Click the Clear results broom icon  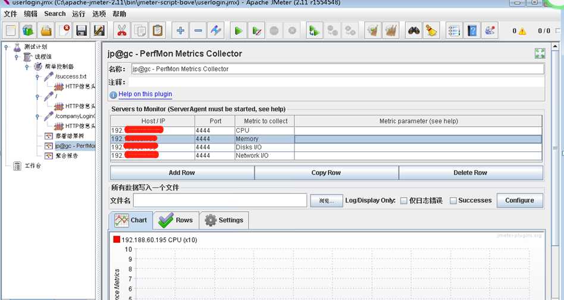[372, 30]
